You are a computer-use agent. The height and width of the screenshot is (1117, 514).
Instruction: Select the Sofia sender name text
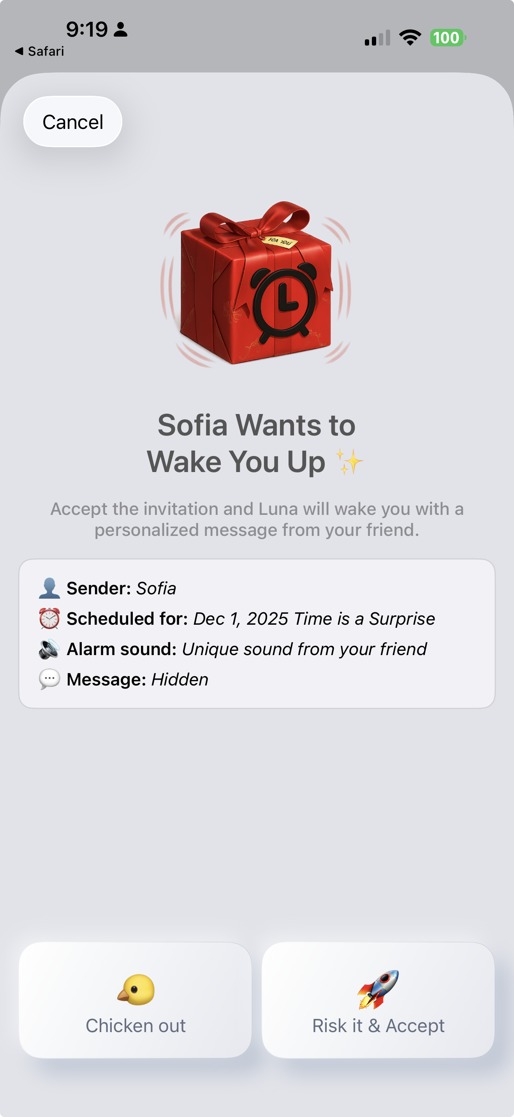coord(157,588)
